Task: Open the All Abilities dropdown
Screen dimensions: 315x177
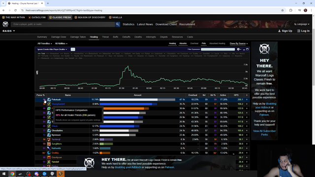Action: [61, 44]
